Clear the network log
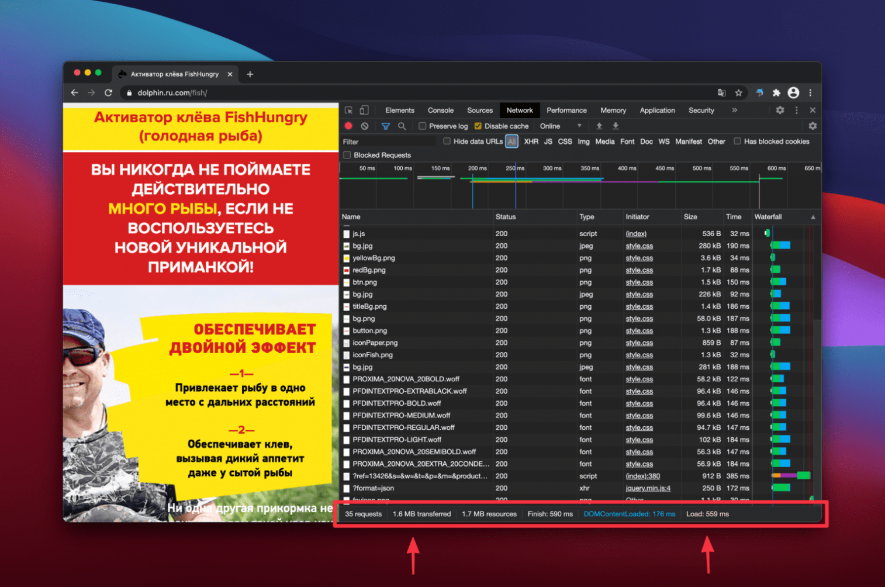 click(x=365, y=126)
